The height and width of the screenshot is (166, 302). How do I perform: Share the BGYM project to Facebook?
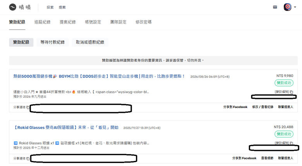[235, 107]
